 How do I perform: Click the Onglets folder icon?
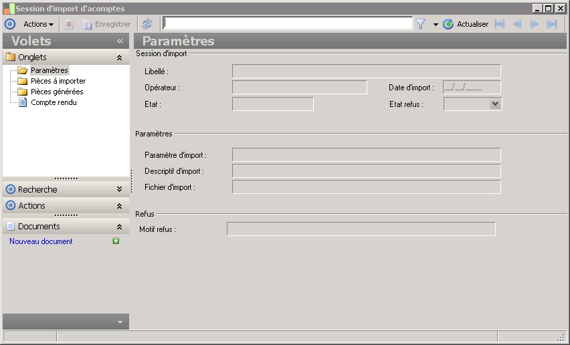point(11,57)
